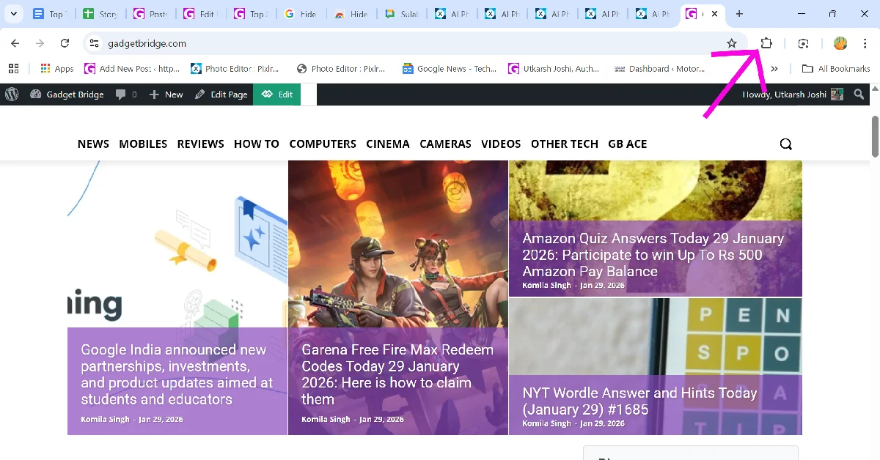
Task: Open the WordPress logo menu
Action: pyautogui.click(x=12, y=94)
